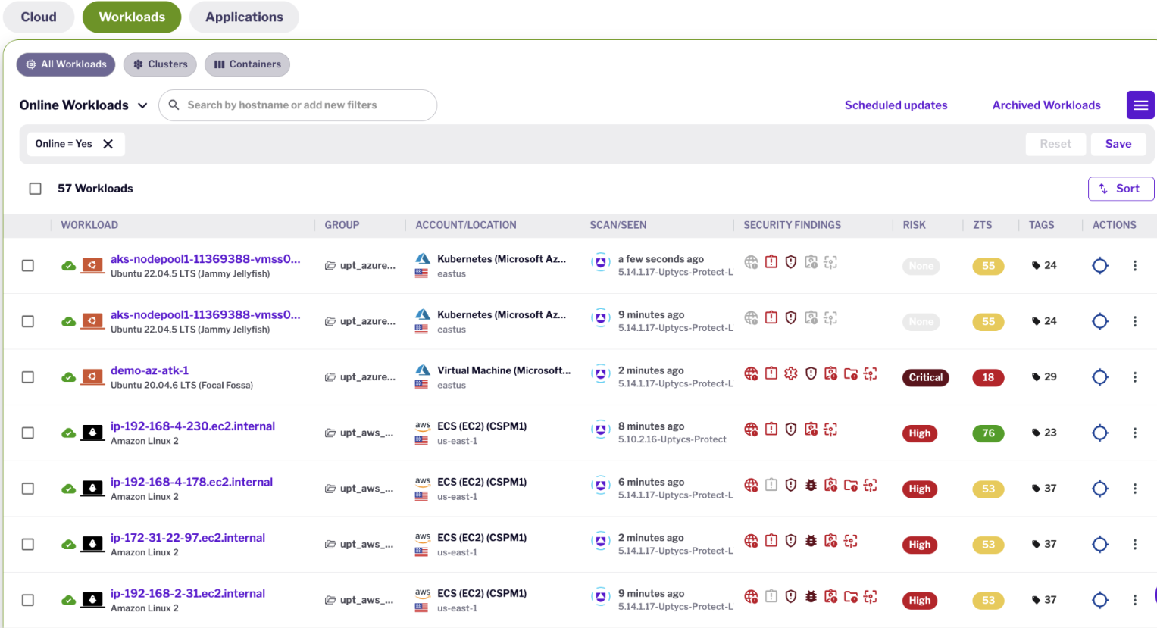1157x628 pixels.
Task: Click the target action icon for demo-az-atk-1
Action: coord(1100,377)
